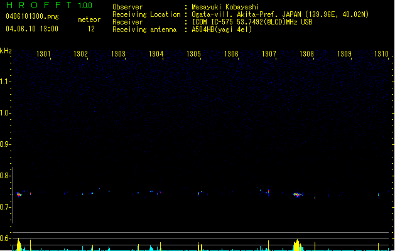Click the meteor echo near 1305
This screenshot has height=251, width=395.
click(198, 194)
